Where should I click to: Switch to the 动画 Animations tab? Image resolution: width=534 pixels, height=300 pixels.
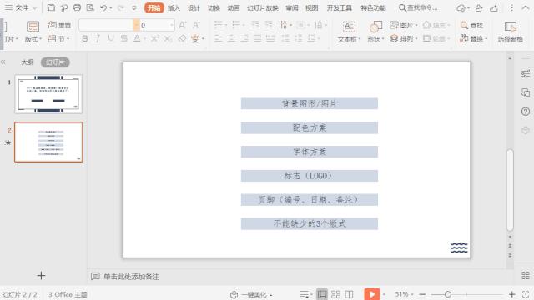pyautogui.click(x=234, y=7)
